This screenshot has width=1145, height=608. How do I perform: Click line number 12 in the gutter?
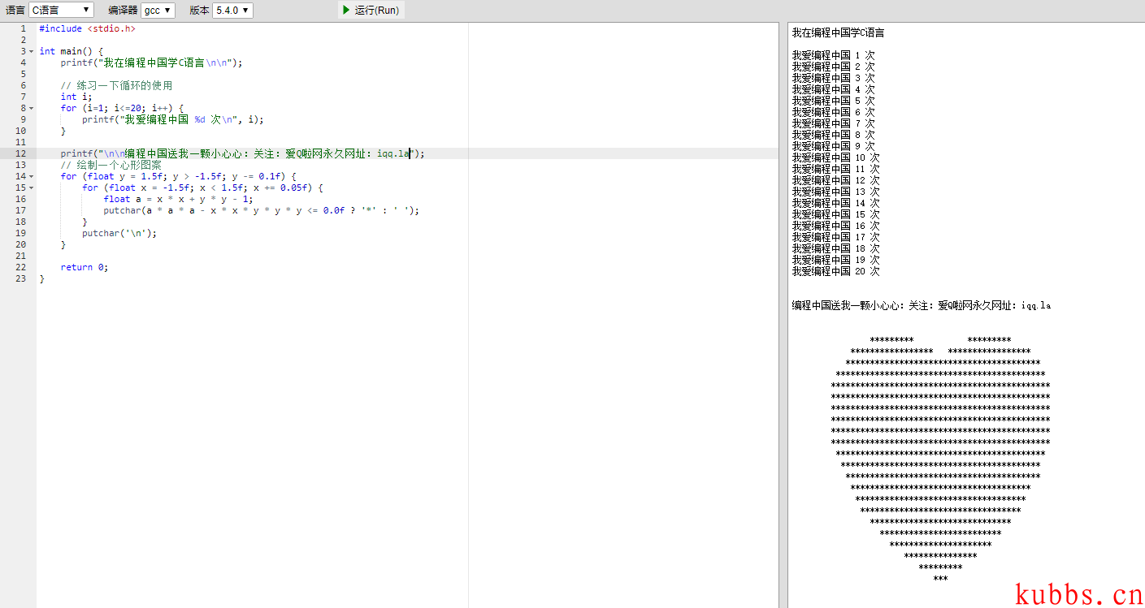tap(20, 153)
